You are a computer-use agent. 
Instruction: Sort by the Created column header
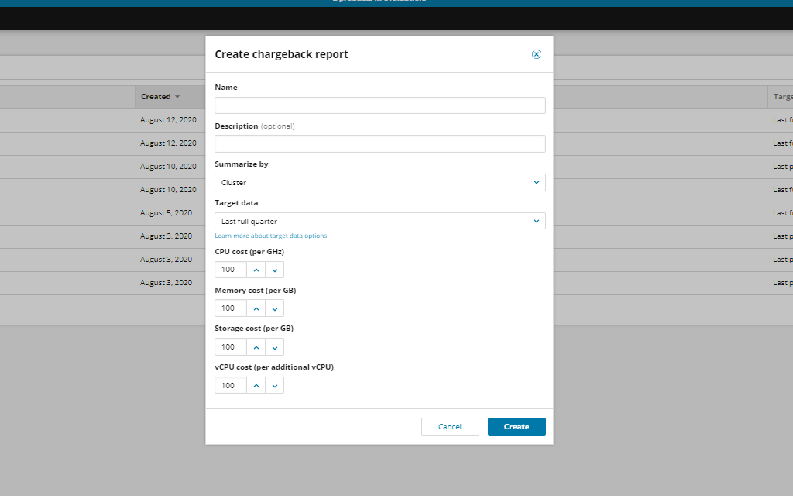160,97
